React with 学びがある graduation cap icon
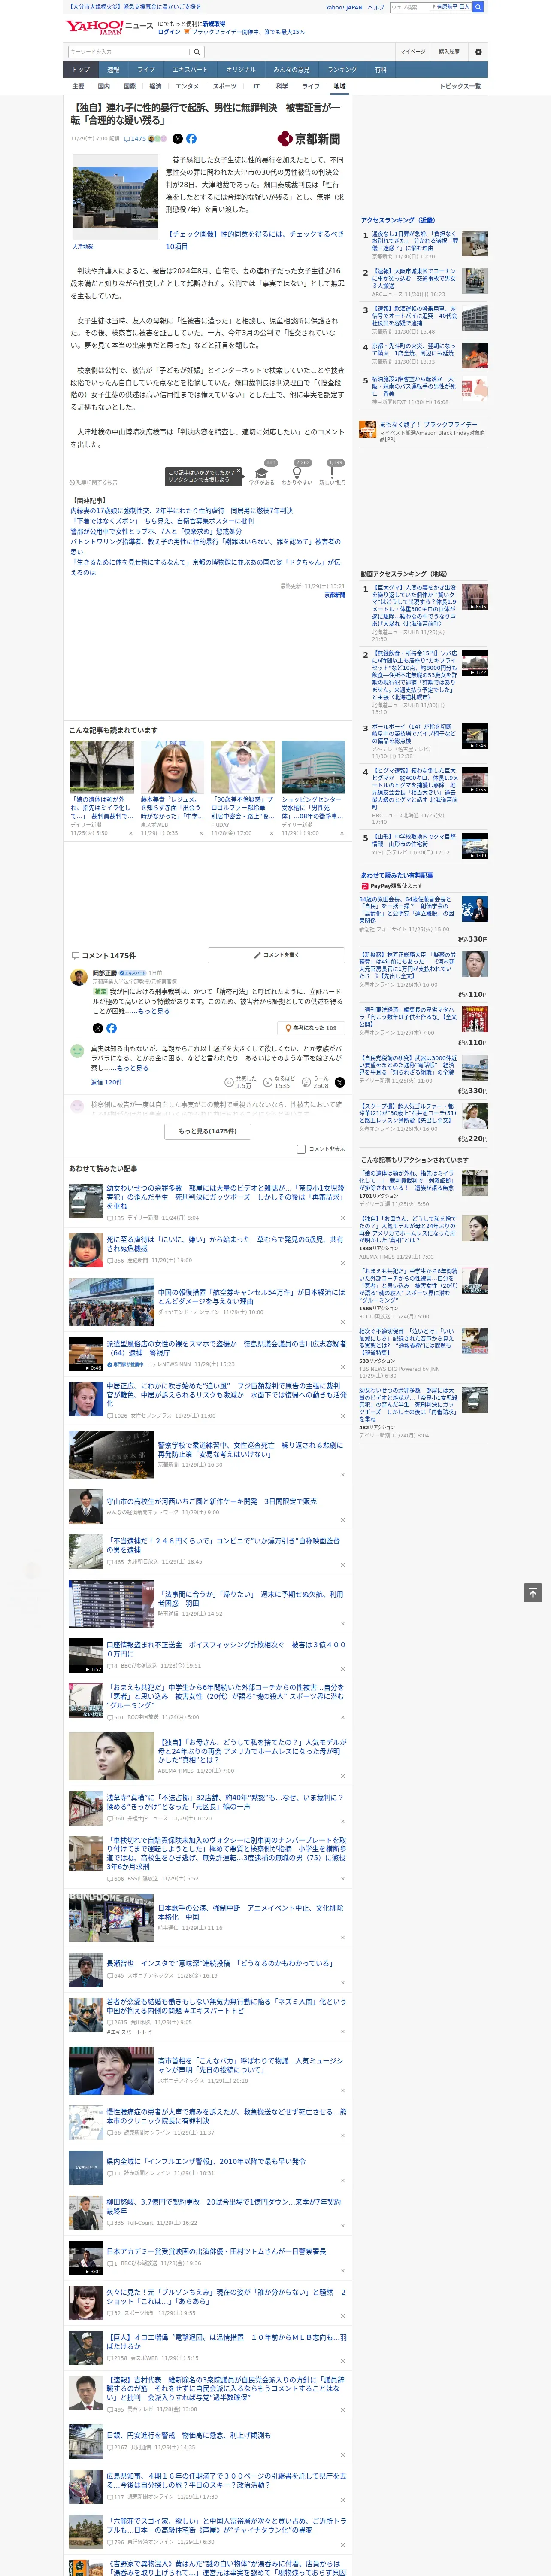The image size is (551, 2576). point(262,473)
